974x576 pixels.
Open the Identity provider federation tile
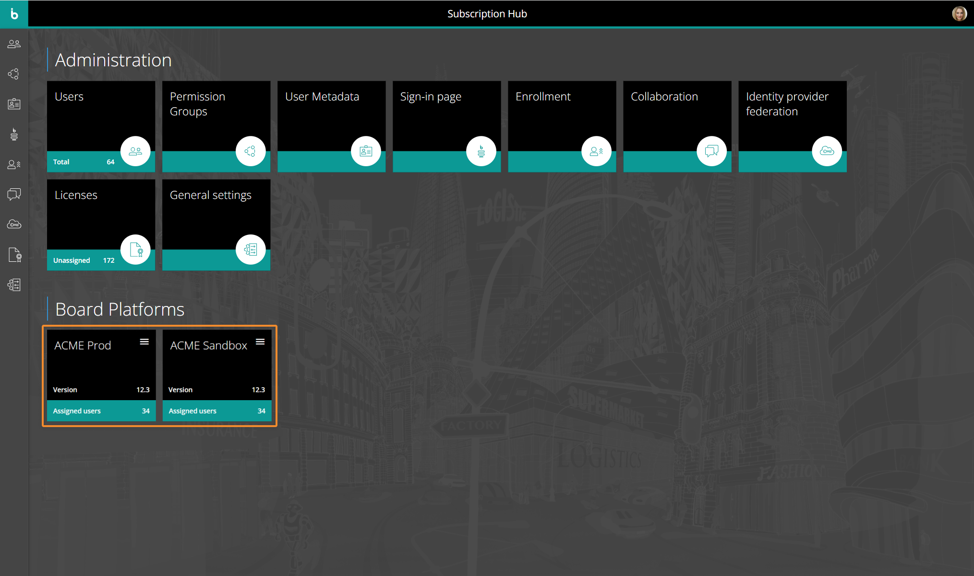[x=792, y=126]
